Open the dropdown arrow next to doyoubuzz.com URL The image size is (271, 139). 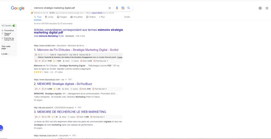pyautogui.click(x=66, y=79)
